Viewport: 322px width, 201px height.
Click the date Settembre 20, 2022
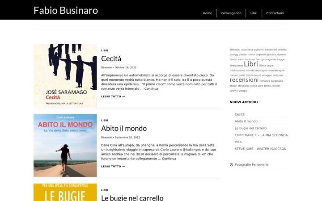(127, 138)
